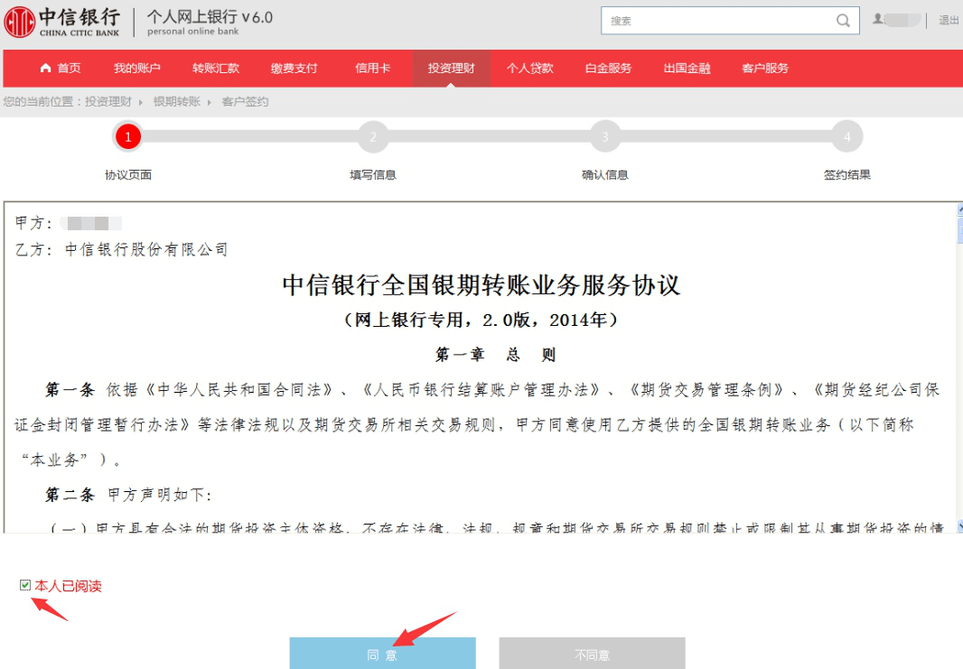This screenshot has width=963, height=669.
Task: Click the 乙方: 中信银行股份有限公司 line
Action: pos(122,249)
